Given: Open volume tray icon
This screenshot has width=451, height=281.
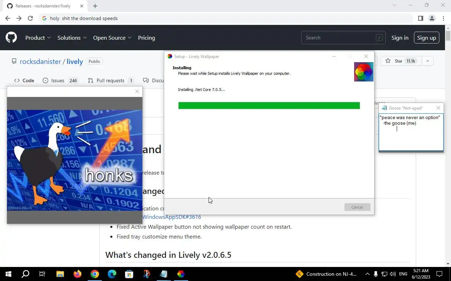Looking at the screenshot, I should [x=393, y=274].
